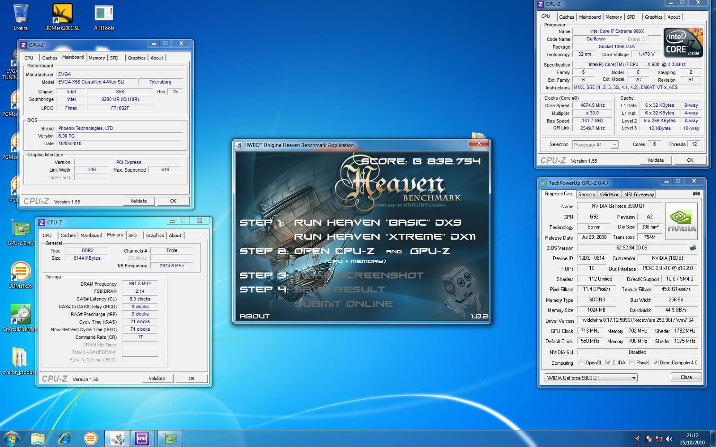Viewport: 716px width, 447px height.
Task: Click Validate in the top-right CPU-Z window
Action: click(x=656, y=160)
